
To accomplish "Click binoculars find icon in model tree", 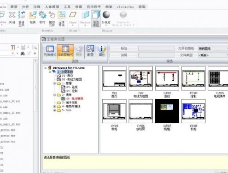I will coord(23,54).
